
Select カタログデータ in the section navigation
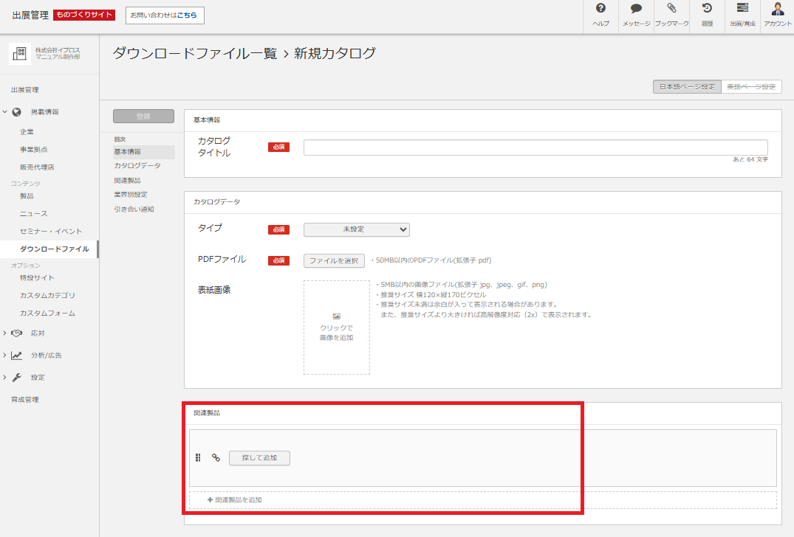(135, 164)
